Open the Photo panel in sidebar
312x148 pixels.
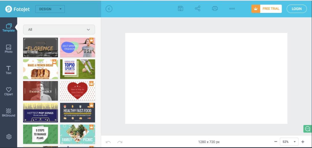click(x=9, y=49)
